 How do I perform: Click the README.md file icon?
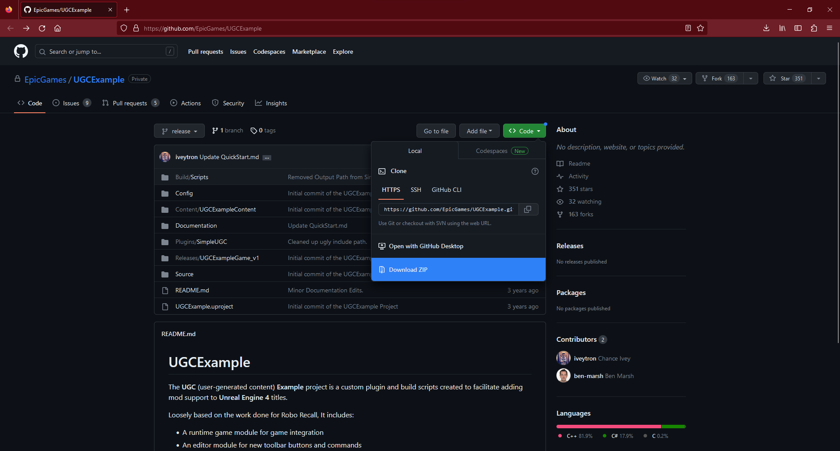pyautogui.click(x=165, y=290)
